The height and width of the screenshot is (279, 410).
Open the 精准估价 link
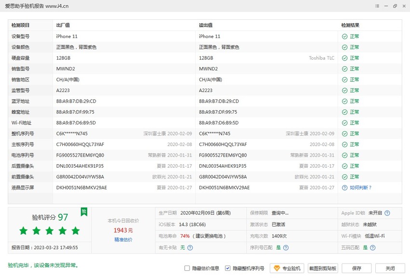123,240
